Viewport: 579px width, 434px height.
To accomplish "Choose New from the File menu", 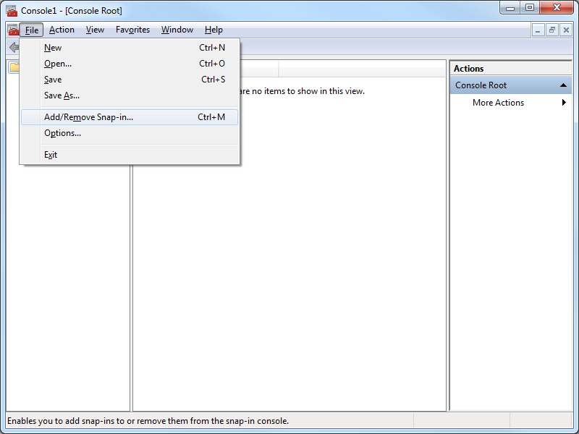I will tap(53, 48).
